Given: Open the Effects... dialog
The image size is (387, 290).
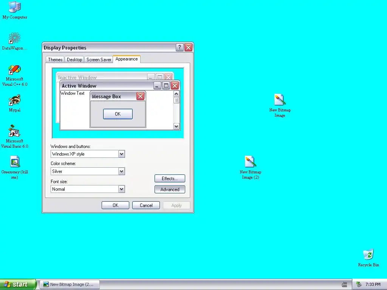Looking at the screenshot, I should point(170,179).
